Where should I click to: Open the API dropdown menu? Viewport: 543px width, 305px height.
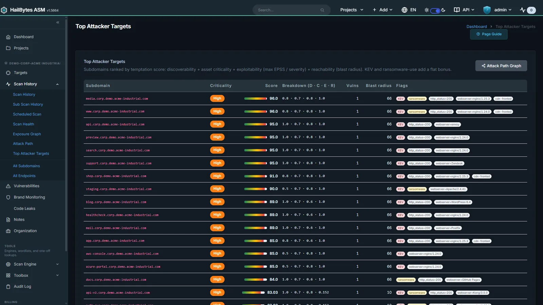coord(464,10)
